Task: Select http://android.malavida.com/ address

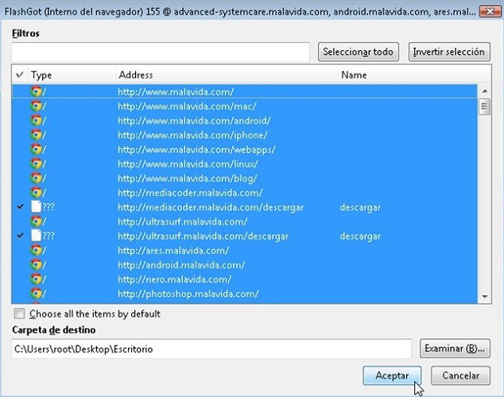Action: [x=181, y=264]
